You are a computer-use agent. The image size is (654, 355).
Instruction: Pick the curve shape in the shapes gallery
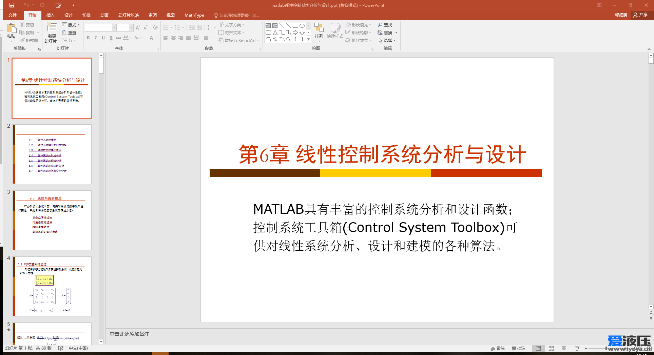coord(288,39)
